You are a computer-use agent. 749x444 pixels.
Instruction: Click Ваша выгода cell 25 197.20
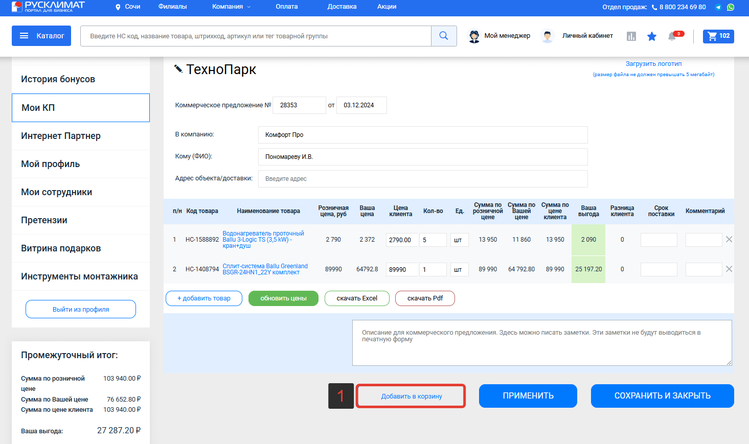coord(588,269)
